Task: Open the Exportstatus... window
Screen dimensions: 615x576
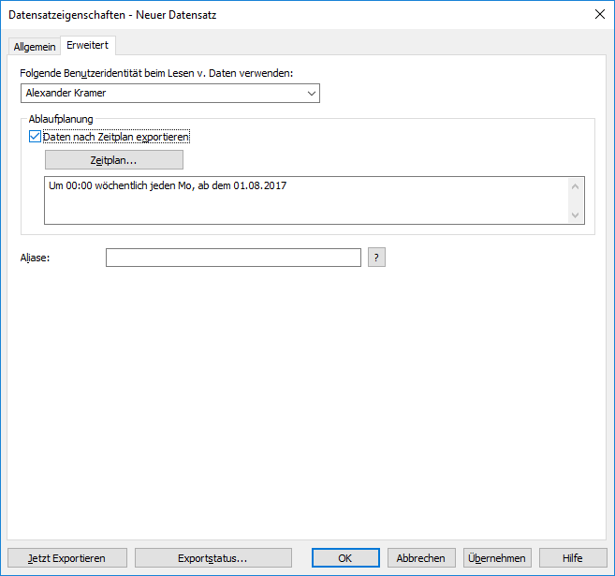Action: tap(212, 557)
